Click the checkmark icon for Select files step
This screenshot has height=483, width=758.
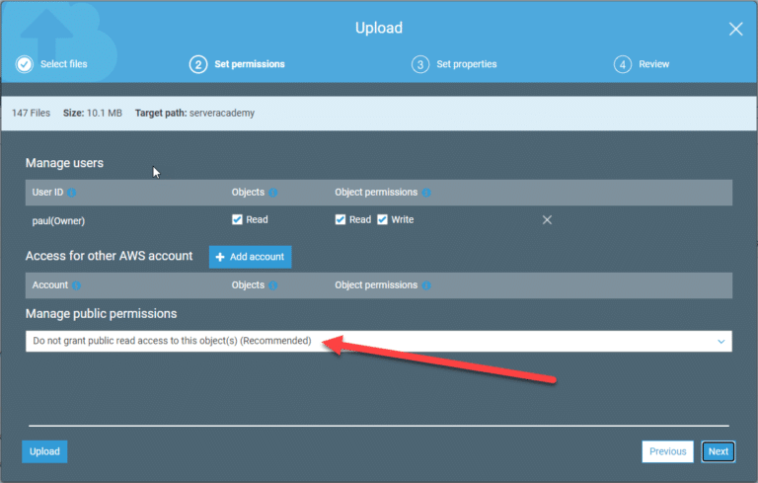pos(25,64)
